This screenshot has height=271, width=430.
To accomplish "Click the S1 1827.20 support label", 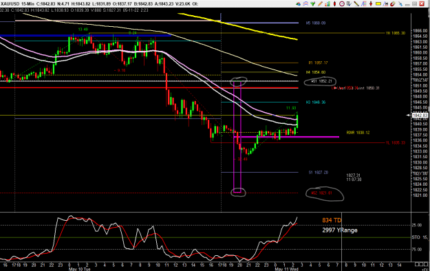I will pos(319,173).
